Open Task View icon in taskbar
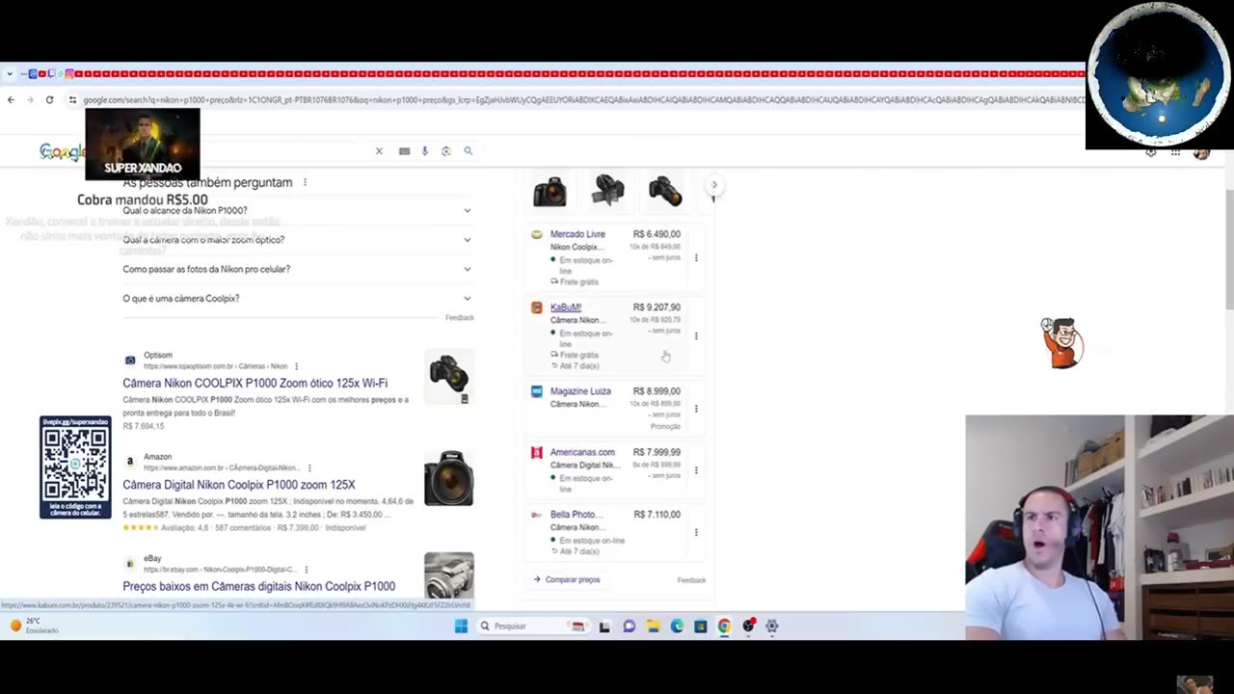The width and height of the screenshot is (1234, 694). click(604, 627)
